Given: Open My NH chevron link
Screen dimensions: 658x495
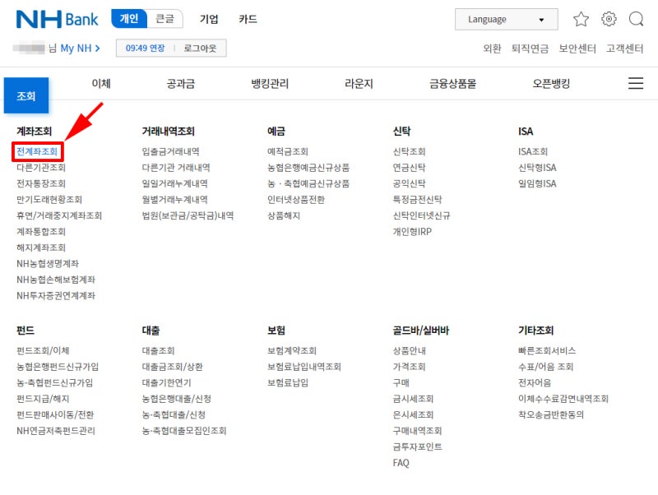Looking at the screenshot, I should click(80, 49).
